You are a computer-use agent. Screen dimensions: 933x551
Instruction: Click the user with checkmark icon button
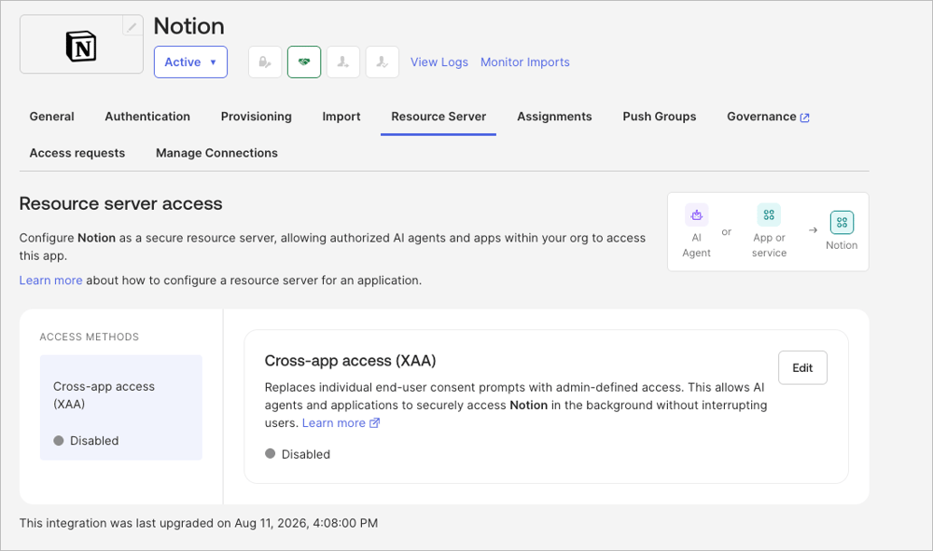click(x=382, y=62)
